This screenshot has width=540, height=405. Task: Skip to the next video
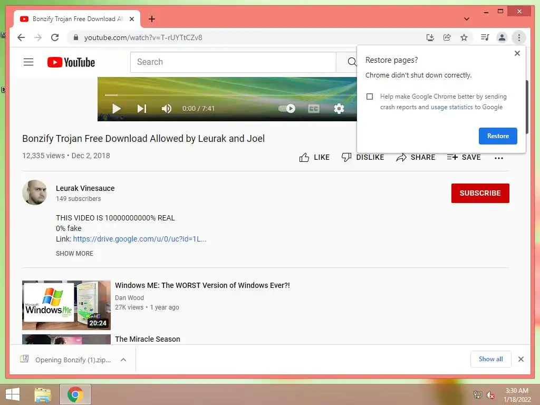(x=141, y=109)
